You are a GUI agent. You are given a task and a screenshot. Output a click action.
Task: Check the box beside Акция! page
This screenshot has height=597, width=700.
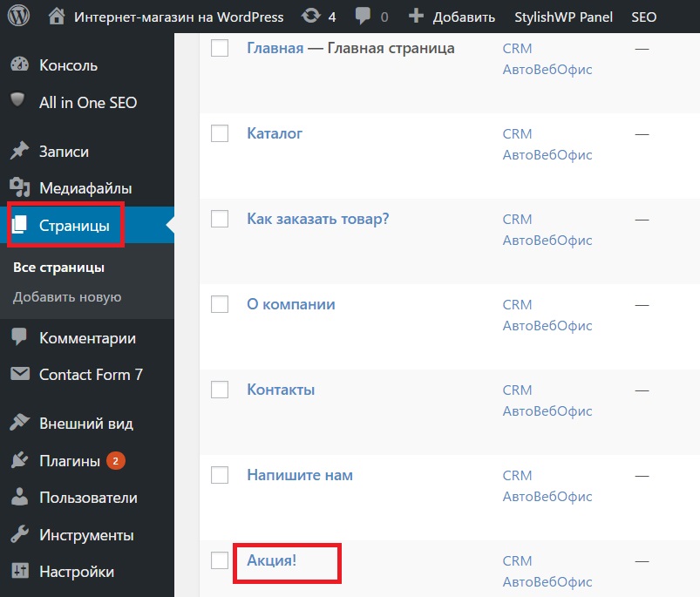(220, 560)
